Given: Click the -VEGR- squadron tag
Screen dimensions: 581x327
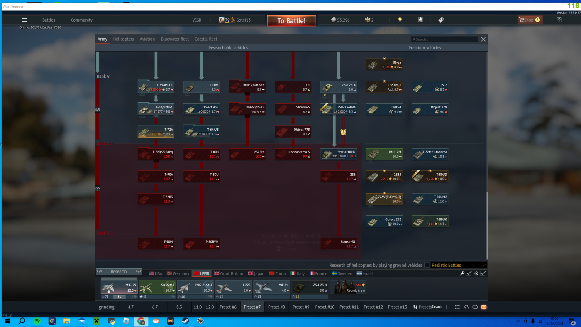Looking at the screenshot, I should point(197,20).
